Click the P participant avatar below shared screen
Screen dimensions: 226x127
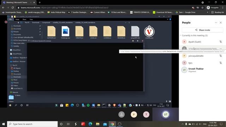(134, 114)
